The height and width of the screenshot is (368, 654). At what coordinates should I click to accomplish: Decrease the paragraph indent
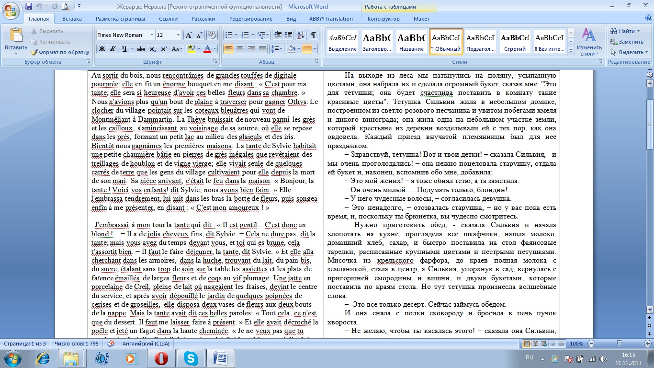277,35
